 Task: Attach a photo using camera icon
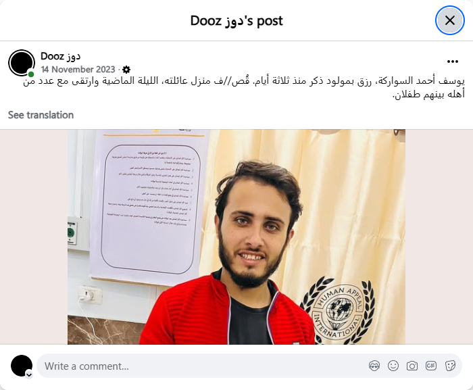(412, 366)
